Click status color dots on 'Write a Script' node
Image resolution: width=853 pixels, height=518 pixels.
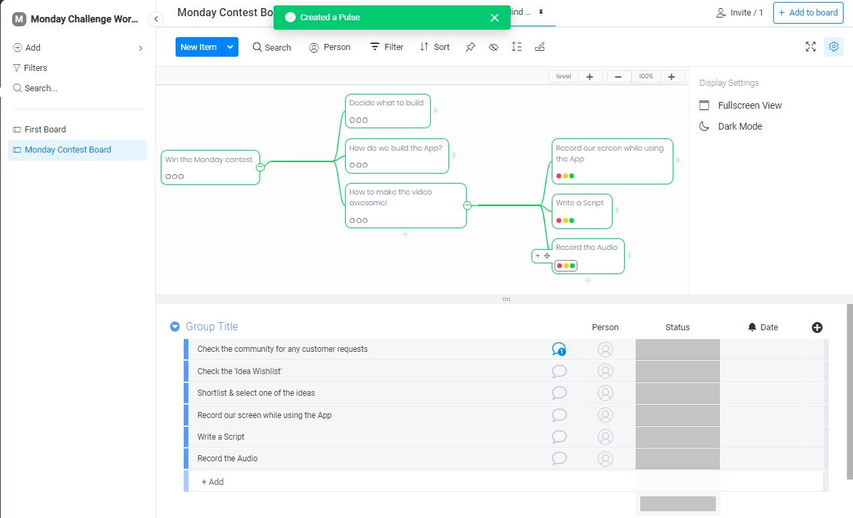[565, 220]
